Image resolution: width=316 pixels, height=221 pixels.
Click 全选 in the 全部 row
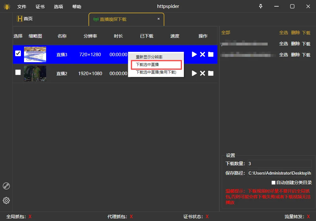pyautogui.click(x=283, y=33)
